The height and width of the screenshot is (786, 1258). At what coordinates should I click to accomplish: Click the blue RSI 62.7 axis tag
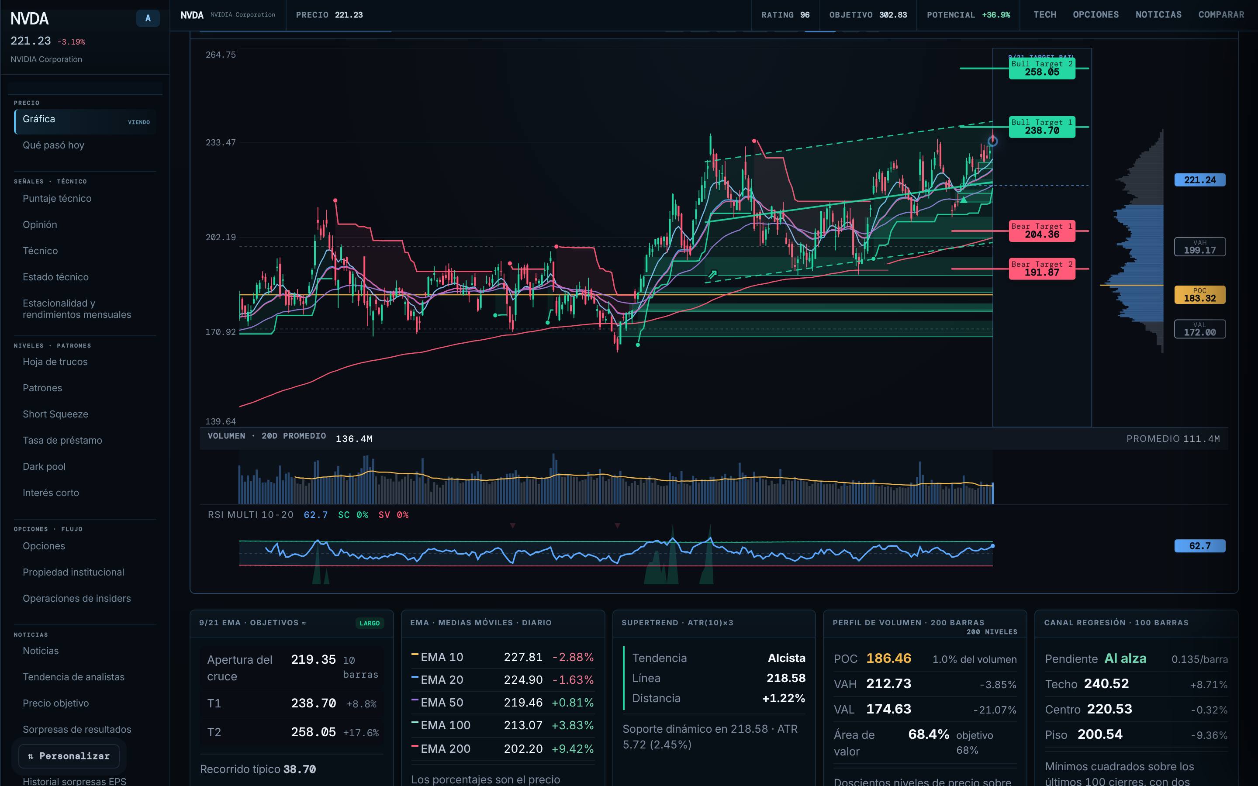(1200, 546)
